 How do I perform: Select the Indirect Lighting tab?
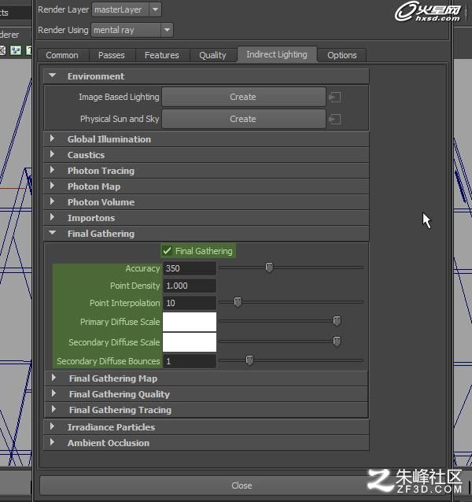277,54
